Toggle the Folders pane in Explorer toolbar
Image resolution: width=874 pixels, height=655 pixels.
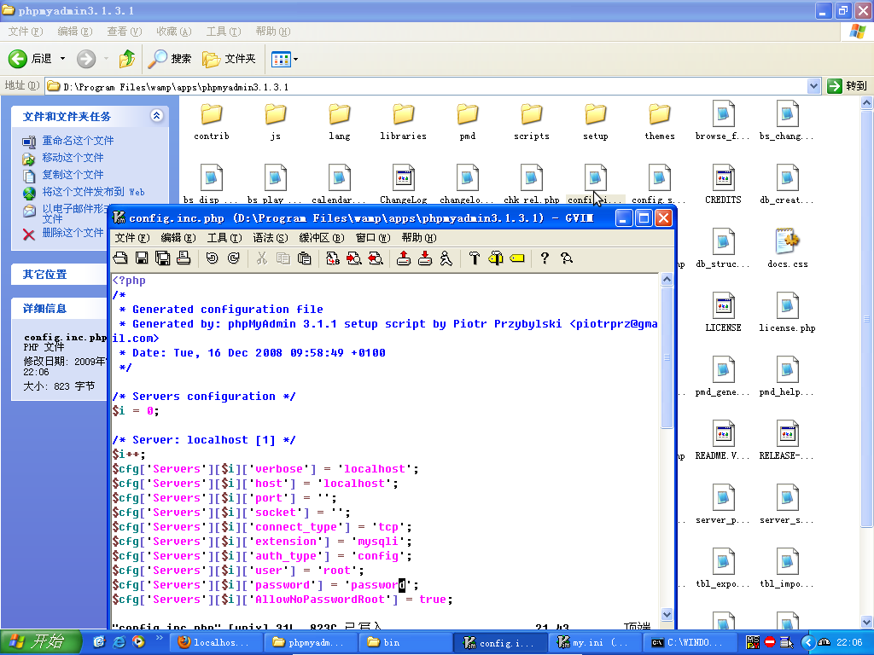tap(229, 59)
